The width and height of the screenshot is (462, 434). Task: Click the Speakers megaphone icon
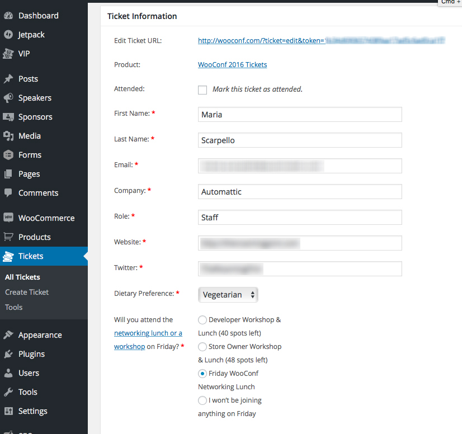(x=8, y=98)
